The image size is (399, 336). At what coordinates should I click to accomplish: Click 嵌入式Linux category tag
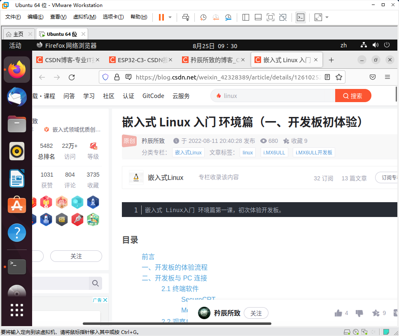point(188,152)
